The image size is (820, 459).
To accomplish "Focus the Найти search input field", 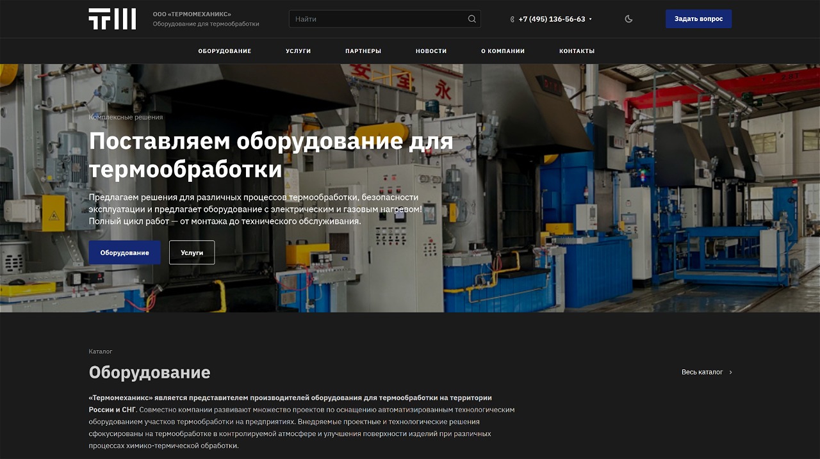I will click(378, 19).
